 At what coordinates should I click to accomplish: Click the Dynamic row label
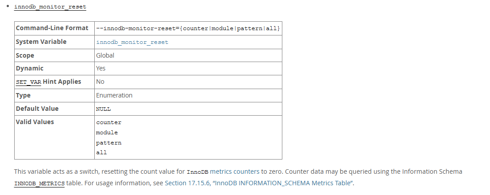click(x=29, y=68)
